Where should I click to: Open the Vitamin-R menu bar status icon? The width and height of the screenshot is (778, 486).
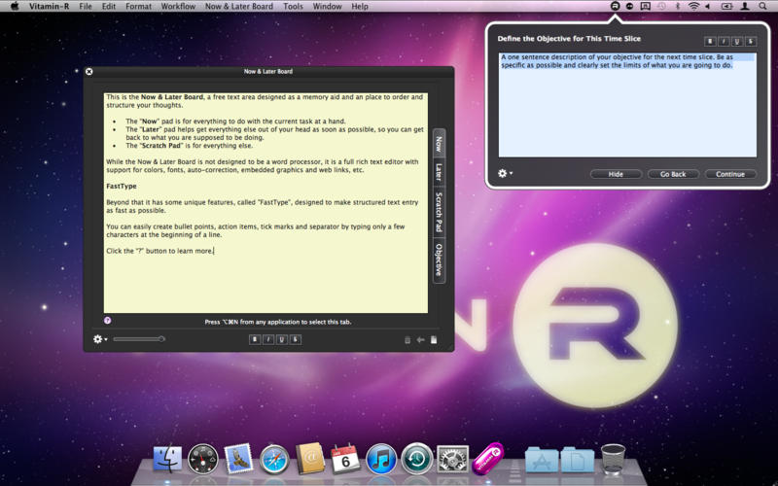pos(614,6)
